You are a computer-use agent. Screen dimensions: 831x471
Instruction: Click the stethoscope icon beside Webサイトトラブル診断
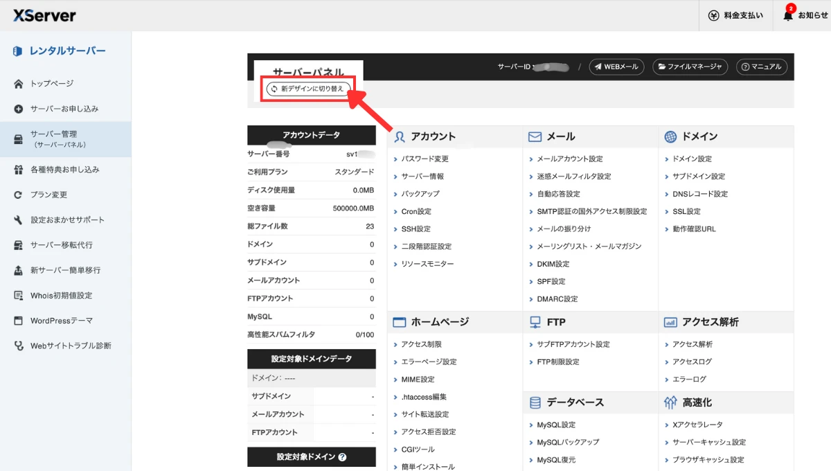[19, 346]
